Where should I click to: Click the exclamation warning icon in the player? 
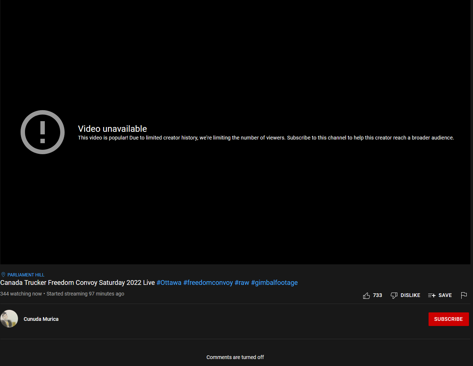(x=43, y=132)
